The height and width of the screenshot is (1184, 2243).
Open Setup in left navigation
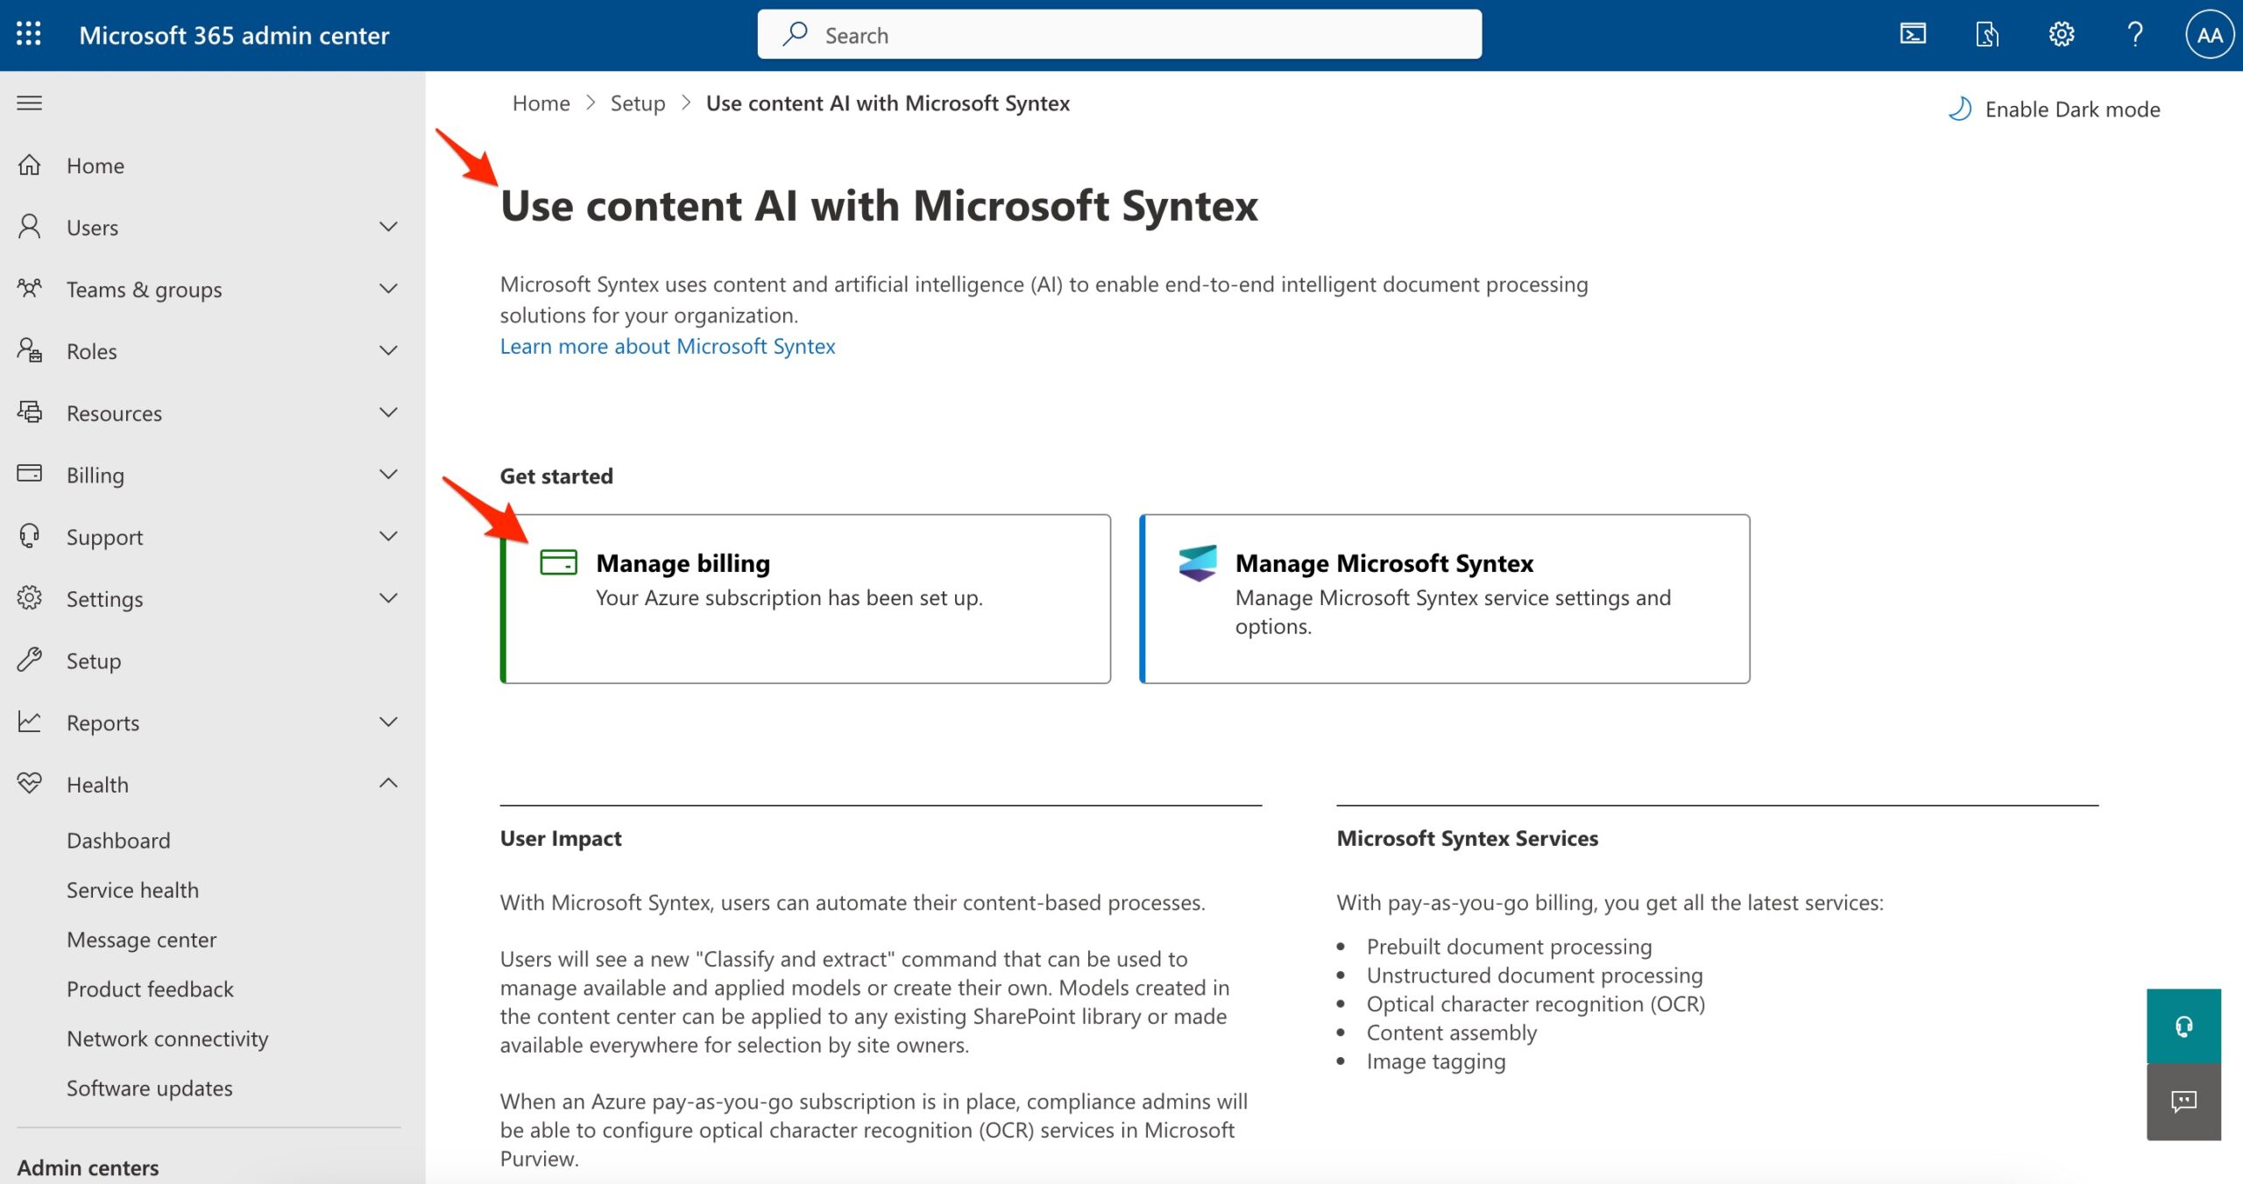(x=94, y=661)
